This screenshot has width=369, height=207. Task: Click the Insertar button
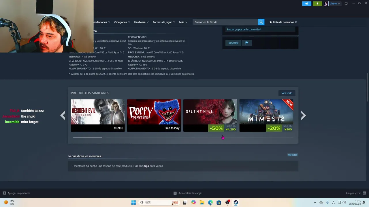pyautogui.click(x=233, y=43)
